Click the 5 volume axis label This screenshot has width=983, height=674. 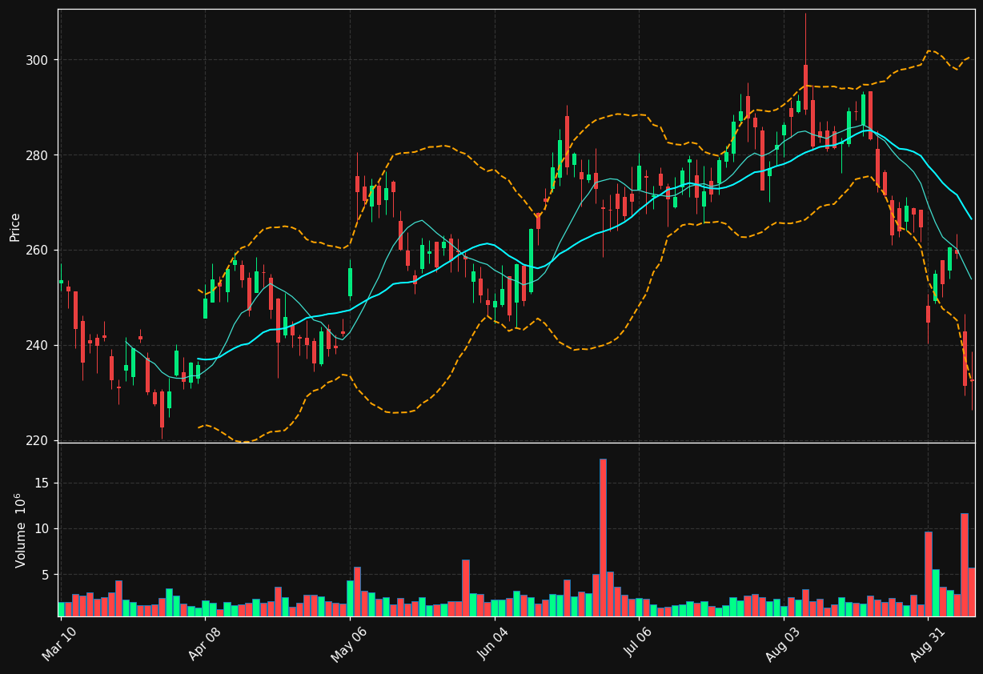(x=46, y=575)
